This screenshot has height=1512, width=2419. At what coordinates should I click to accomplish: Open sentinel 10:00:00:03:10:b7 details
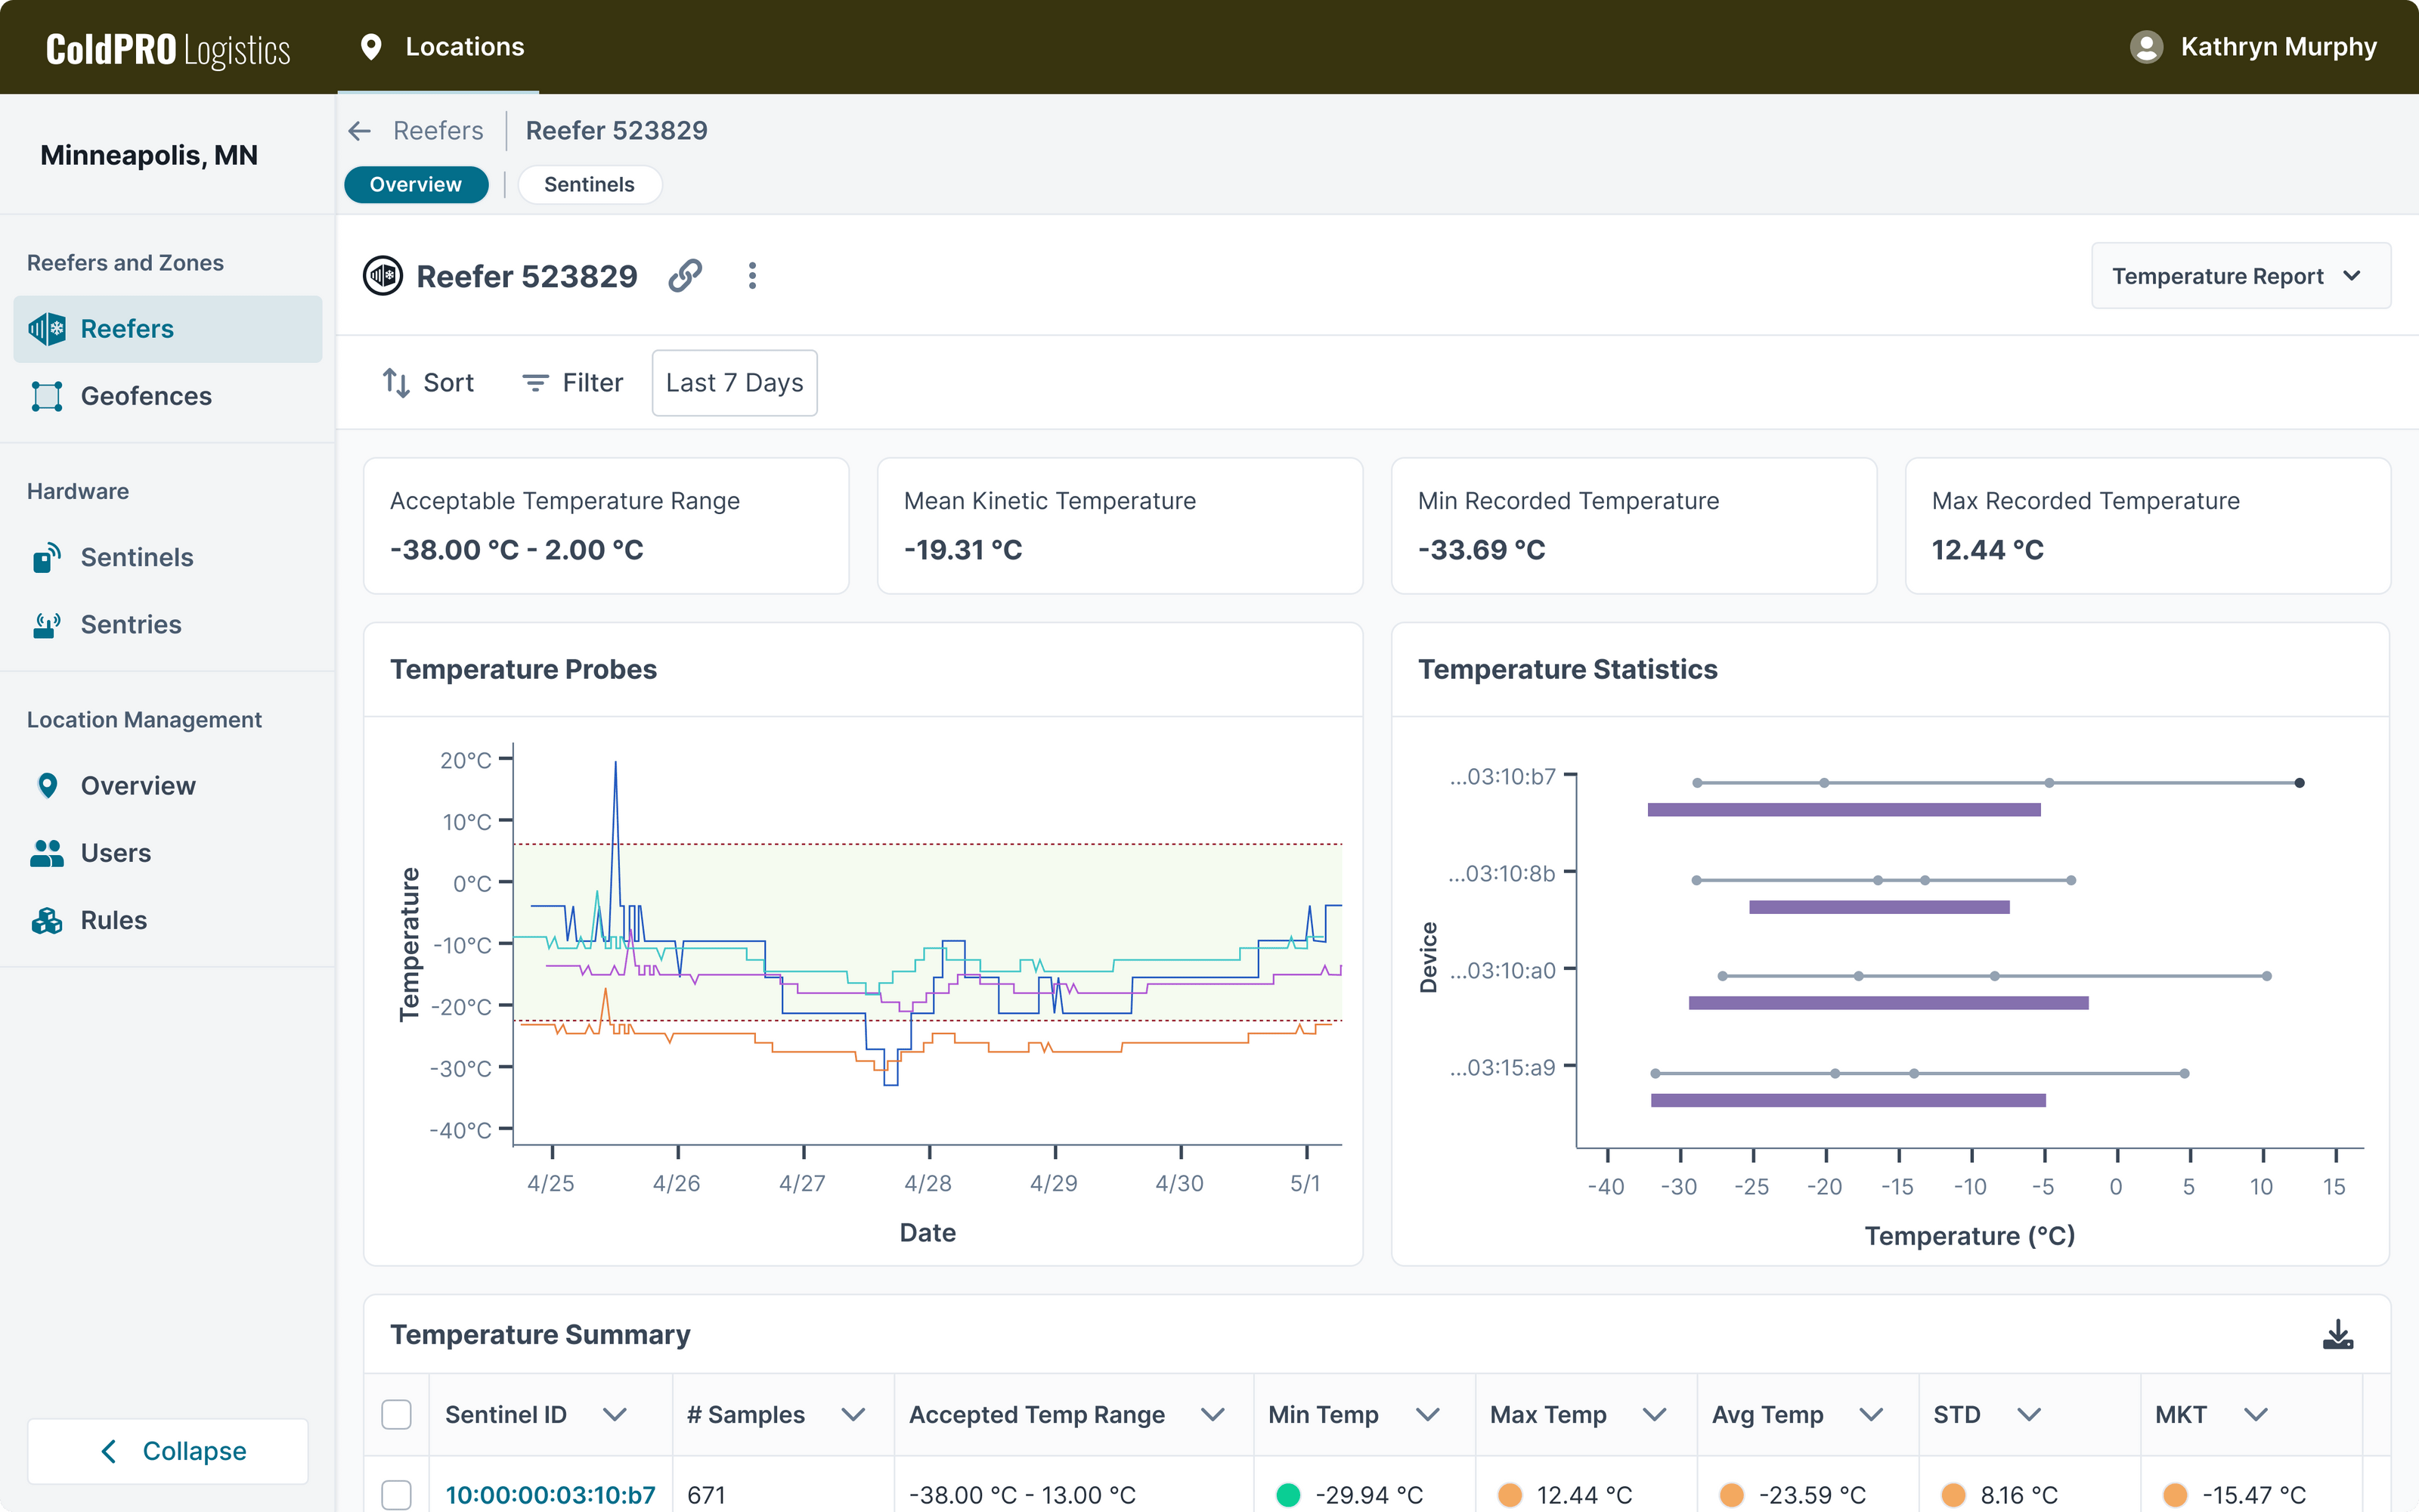pos(550,1495)
